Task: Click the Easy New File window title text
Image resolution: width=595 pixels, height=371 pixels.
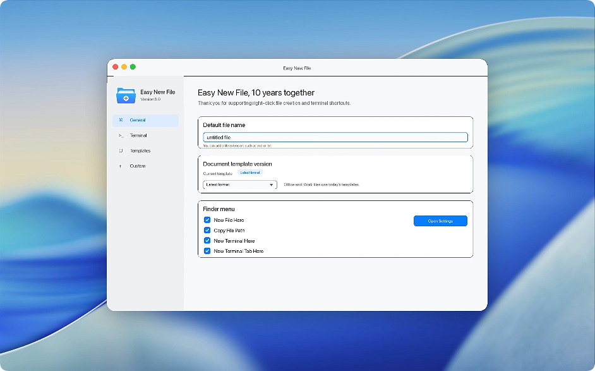Action: (x=297, y=68)
